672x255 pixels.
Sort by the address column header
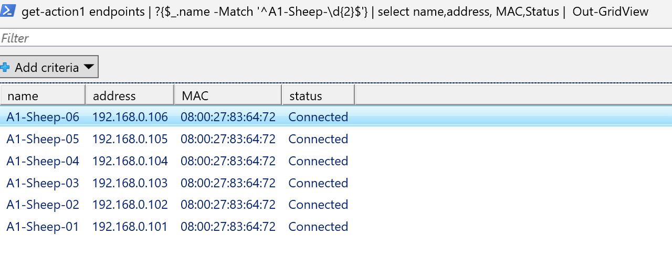[x=129, y=96]
